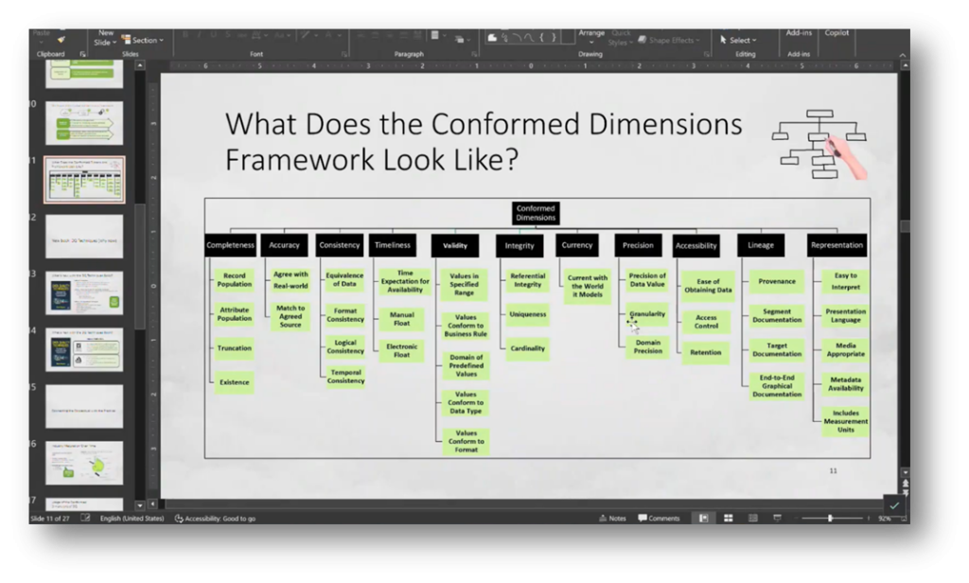The image size is (969, 583).
Task: Click the Format Painter brush icon
Action: click(x=62, y=40)
